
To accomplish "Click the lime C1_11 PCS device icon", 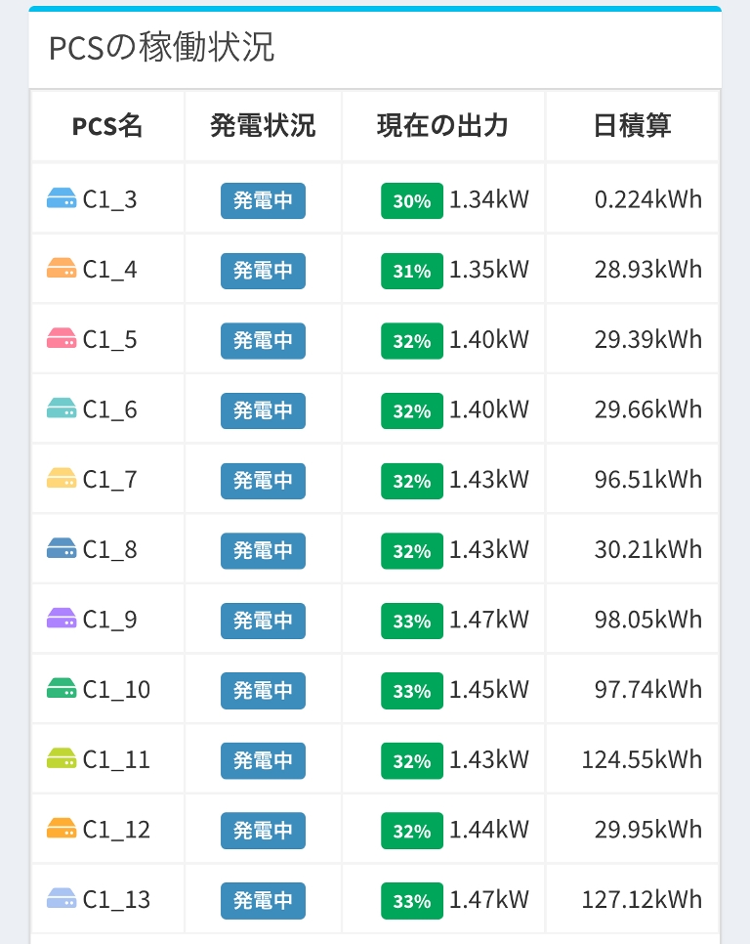I will point(62,758).
